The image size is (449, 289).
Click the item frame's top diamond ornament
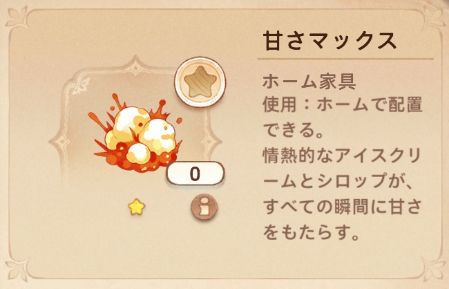tap(135, 68)
